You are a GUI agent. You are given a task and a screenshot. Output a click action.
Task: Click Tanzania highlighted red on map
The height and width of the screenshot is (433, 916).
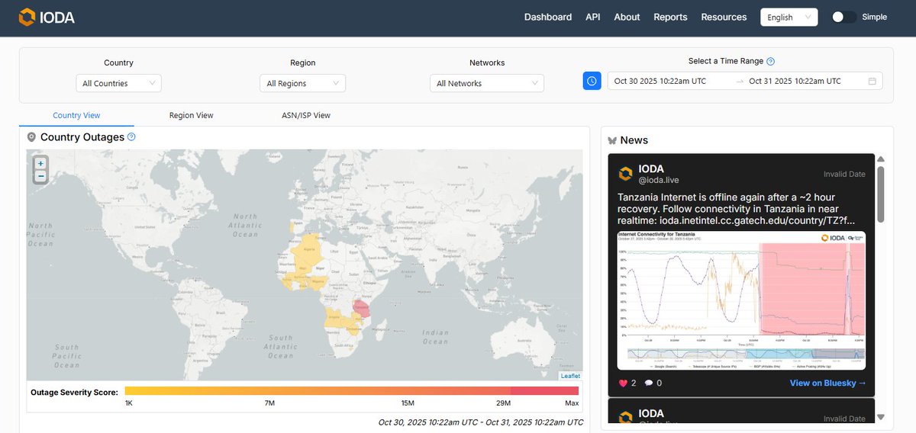(x=360, y=308)
